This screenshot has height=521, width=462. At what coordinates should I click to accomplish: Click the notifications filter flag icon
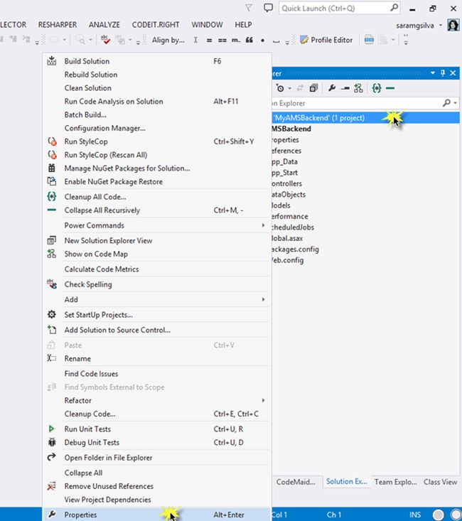(x=249, y=8)
